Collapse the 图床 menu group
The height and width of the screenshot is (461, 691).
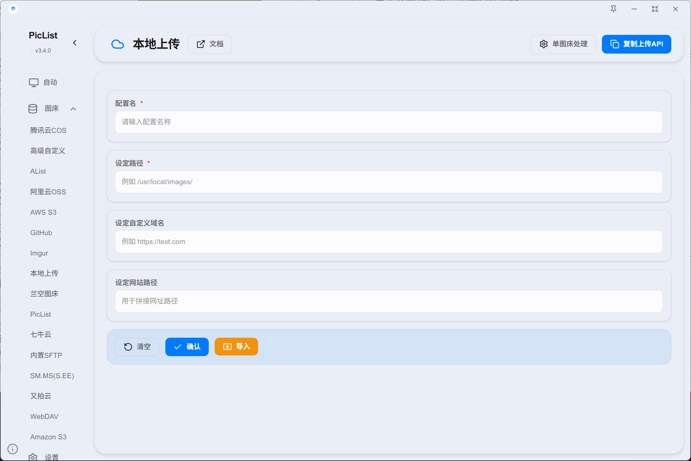click(73, 109)
